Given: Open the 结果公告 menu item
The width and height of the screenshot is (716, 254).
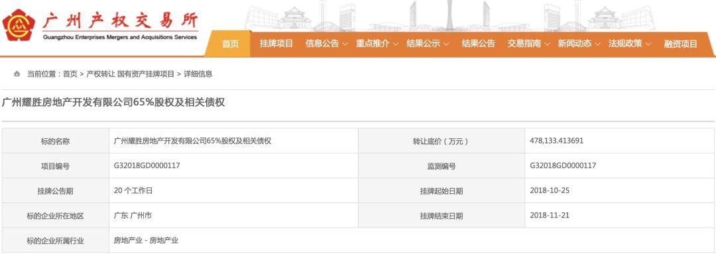Looking at the screenshot, I should pyautogui.click(x=478, y=44).
